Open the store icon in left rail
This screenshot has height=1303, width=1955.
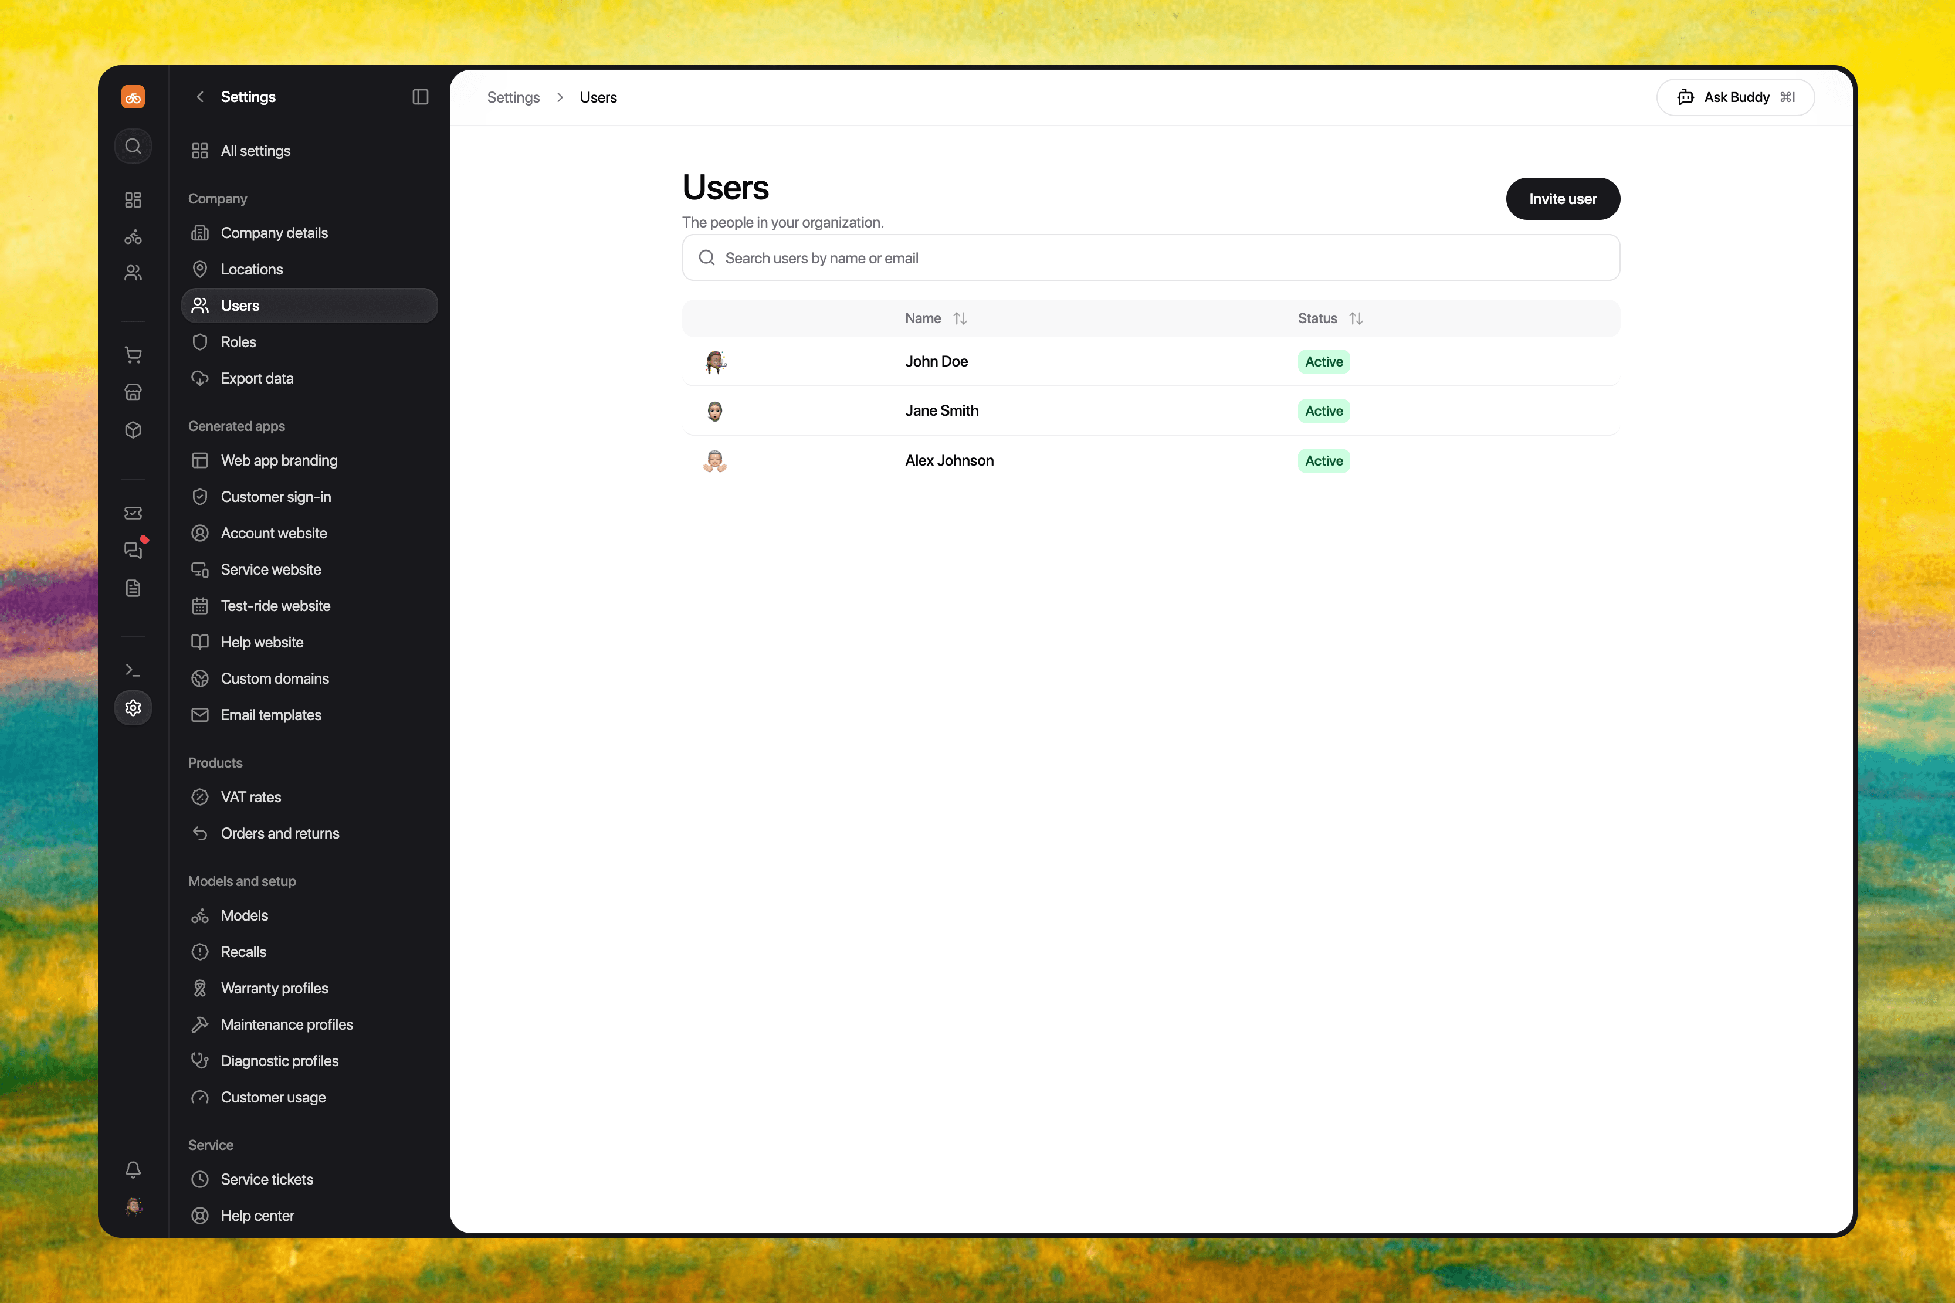coord(133,392)
